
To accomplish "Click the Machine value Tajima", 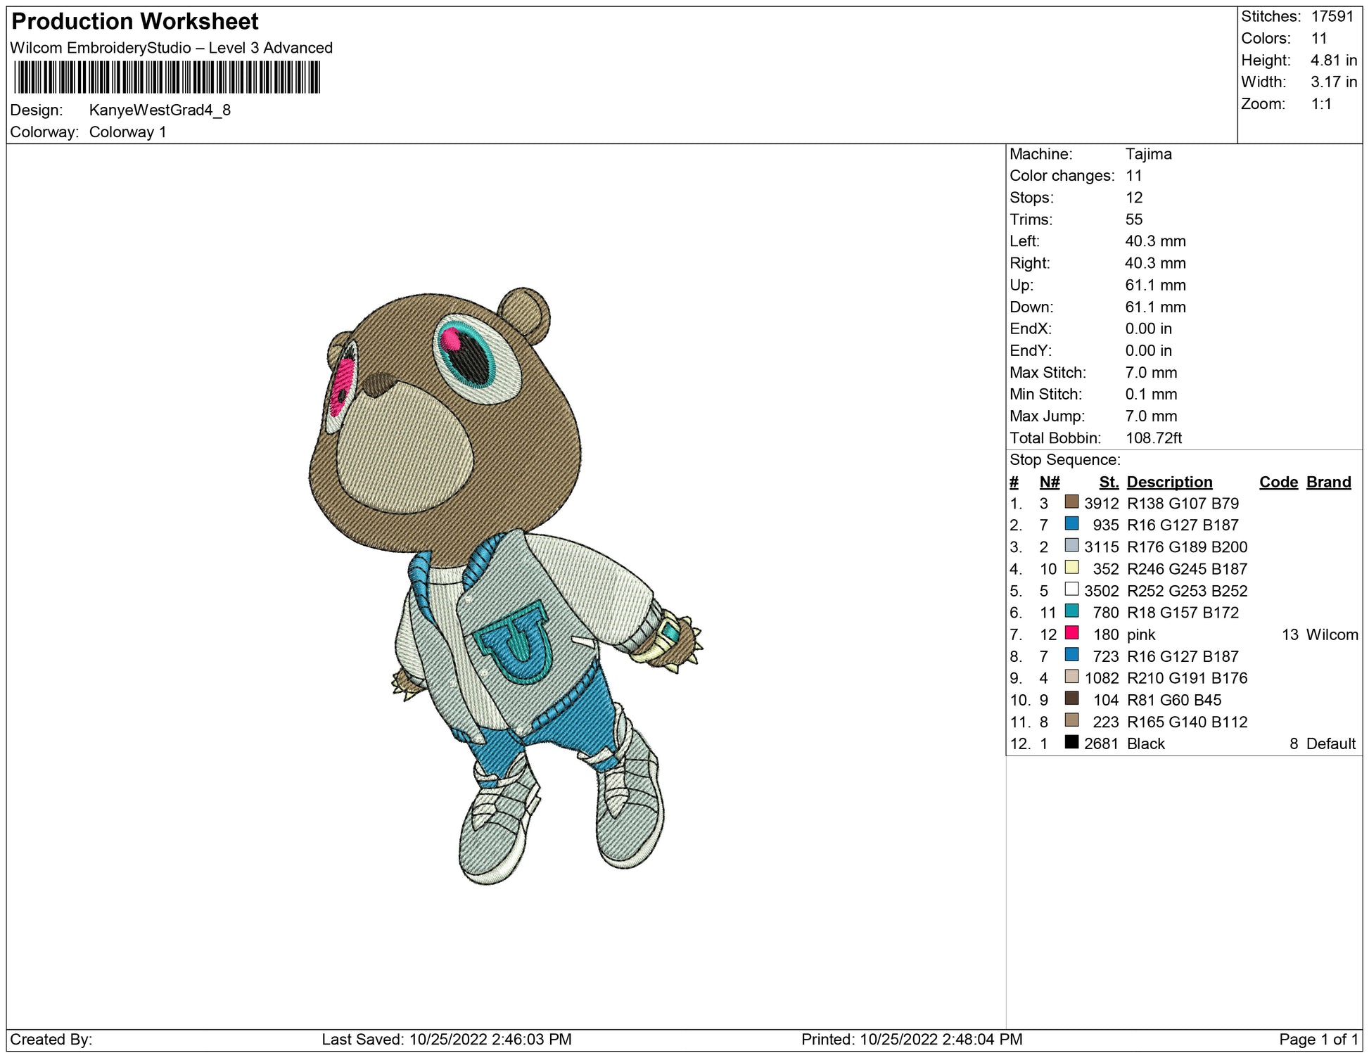I will (x=1148, y=154).
